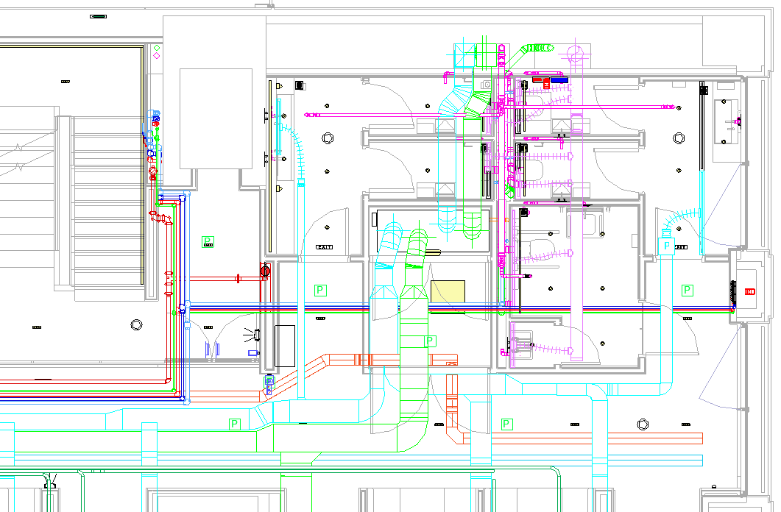781x512 pixels.
Task: Click the solid red equipment block at top
Action: click(537, 78)
